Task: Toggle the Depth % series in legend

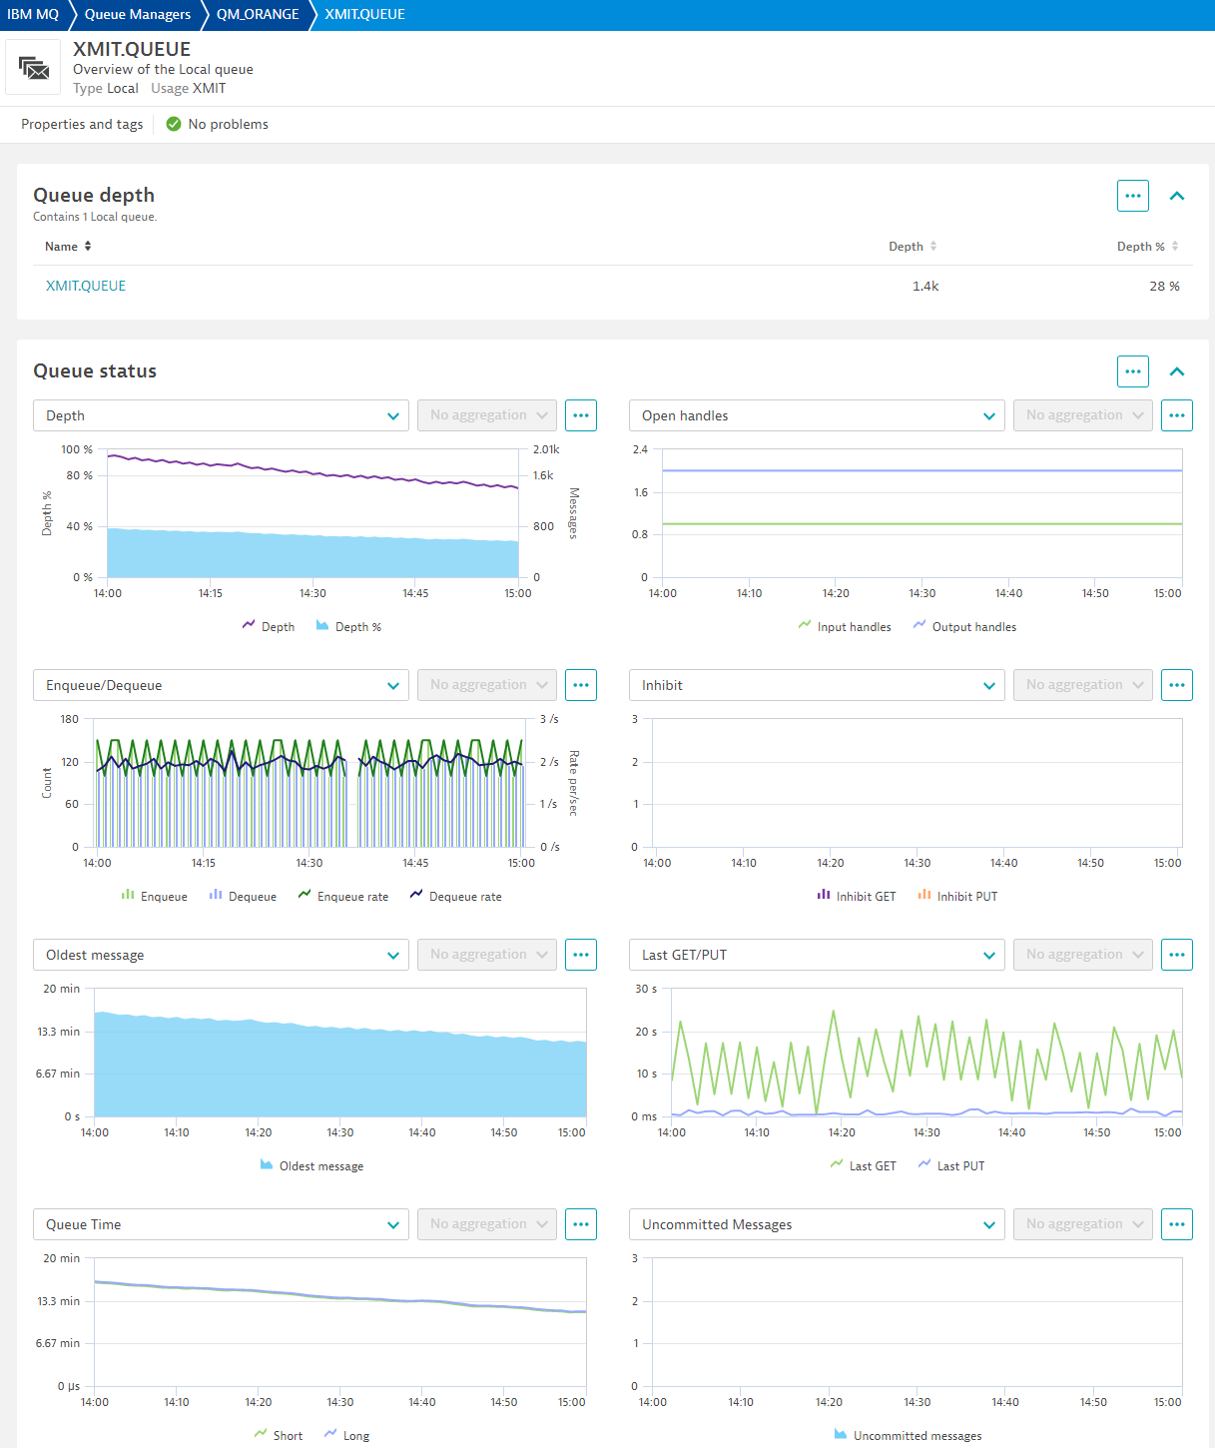Action: (x=349, y=627)
